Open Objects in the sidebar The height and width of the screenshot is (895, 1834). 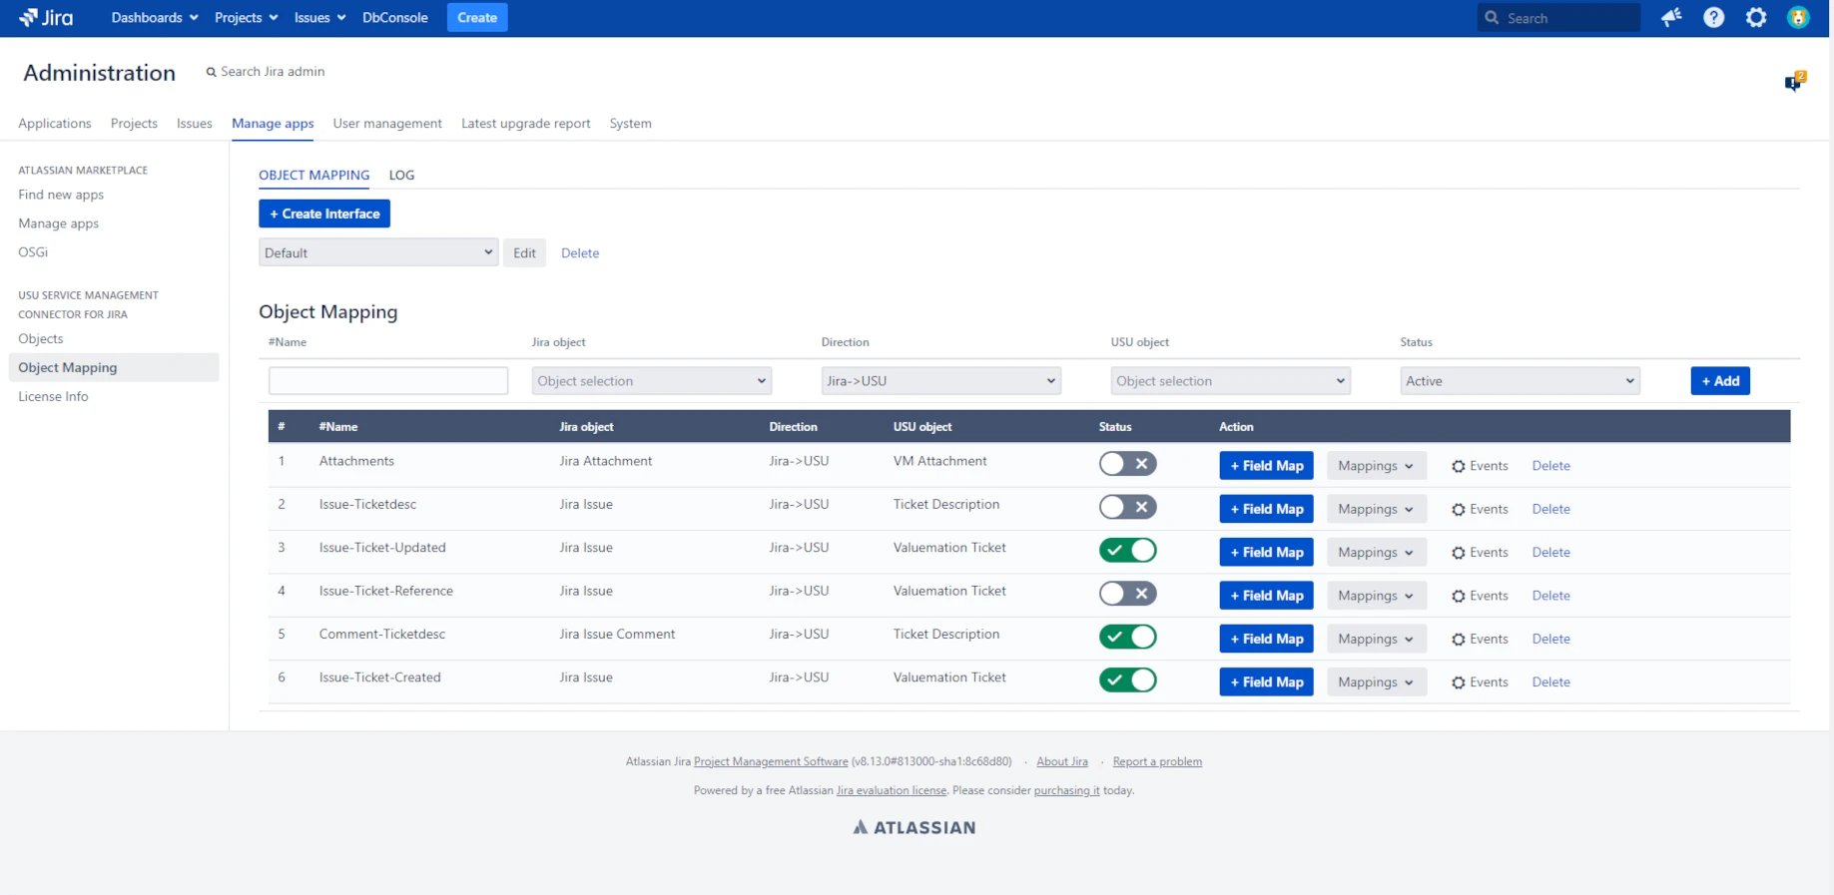click(x=41, y=339)
